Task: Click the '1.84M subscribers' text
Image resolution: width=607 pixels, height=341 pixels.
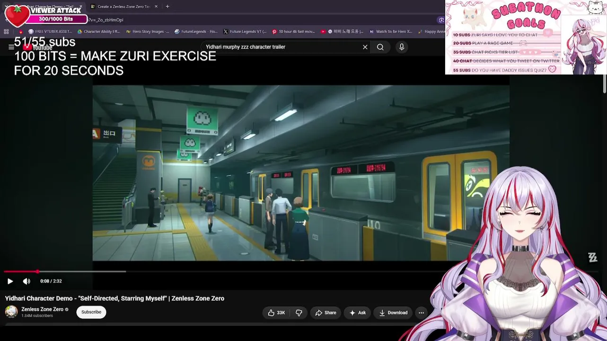Action: point(37,316)
